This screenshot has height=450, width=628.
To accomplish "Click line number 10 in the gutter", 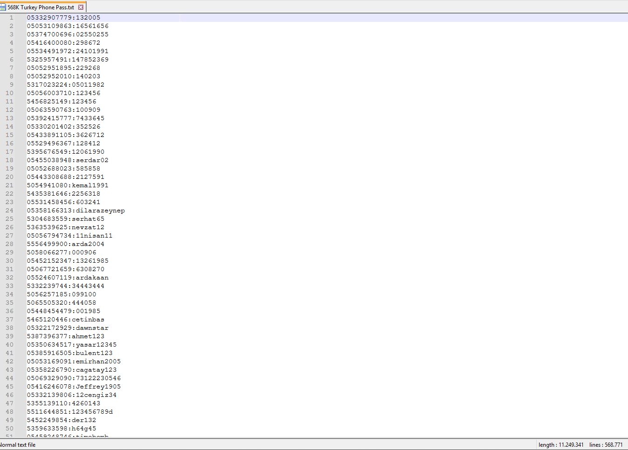I will pyautogui.click(x=9, y=93).
